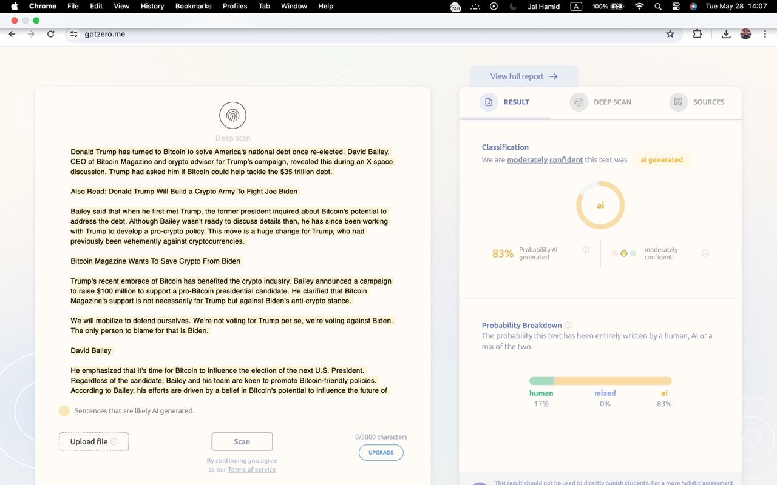Open the Chrome File menu

click(x=73, y=6)
